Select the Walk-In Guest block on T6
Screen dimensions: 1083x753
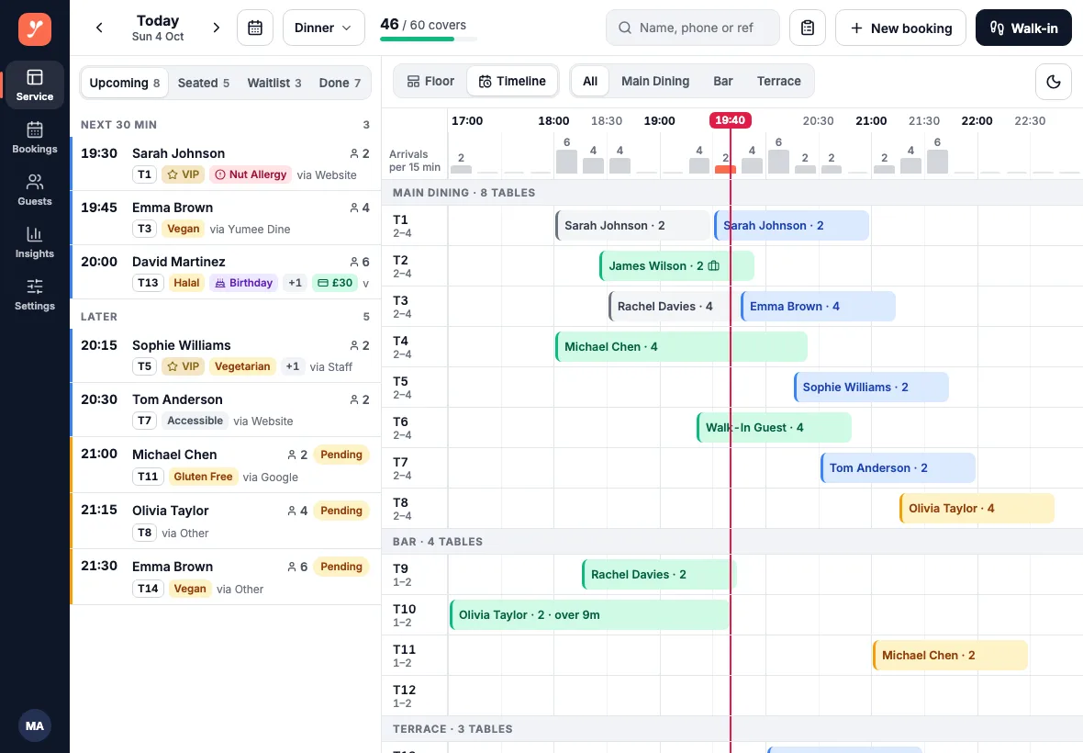pyautogui.click(x=774, y=428)
